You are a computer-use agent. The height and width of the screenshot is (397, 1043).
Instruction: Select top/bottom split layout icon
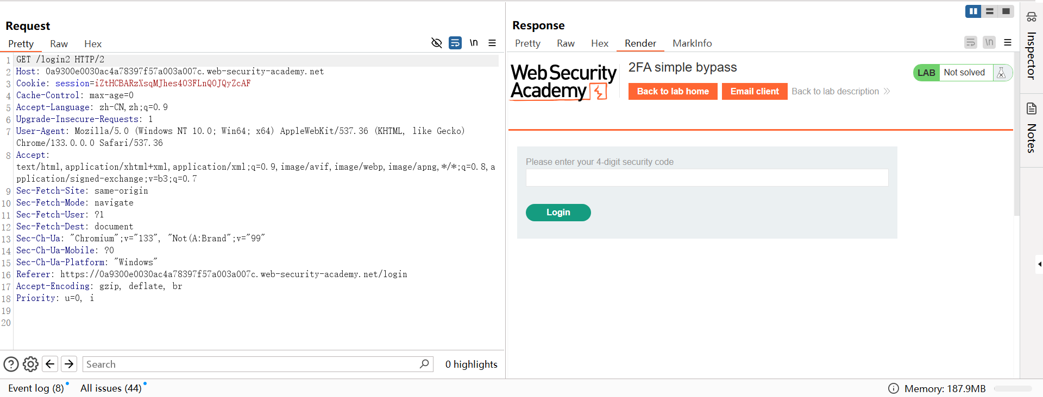990,11
